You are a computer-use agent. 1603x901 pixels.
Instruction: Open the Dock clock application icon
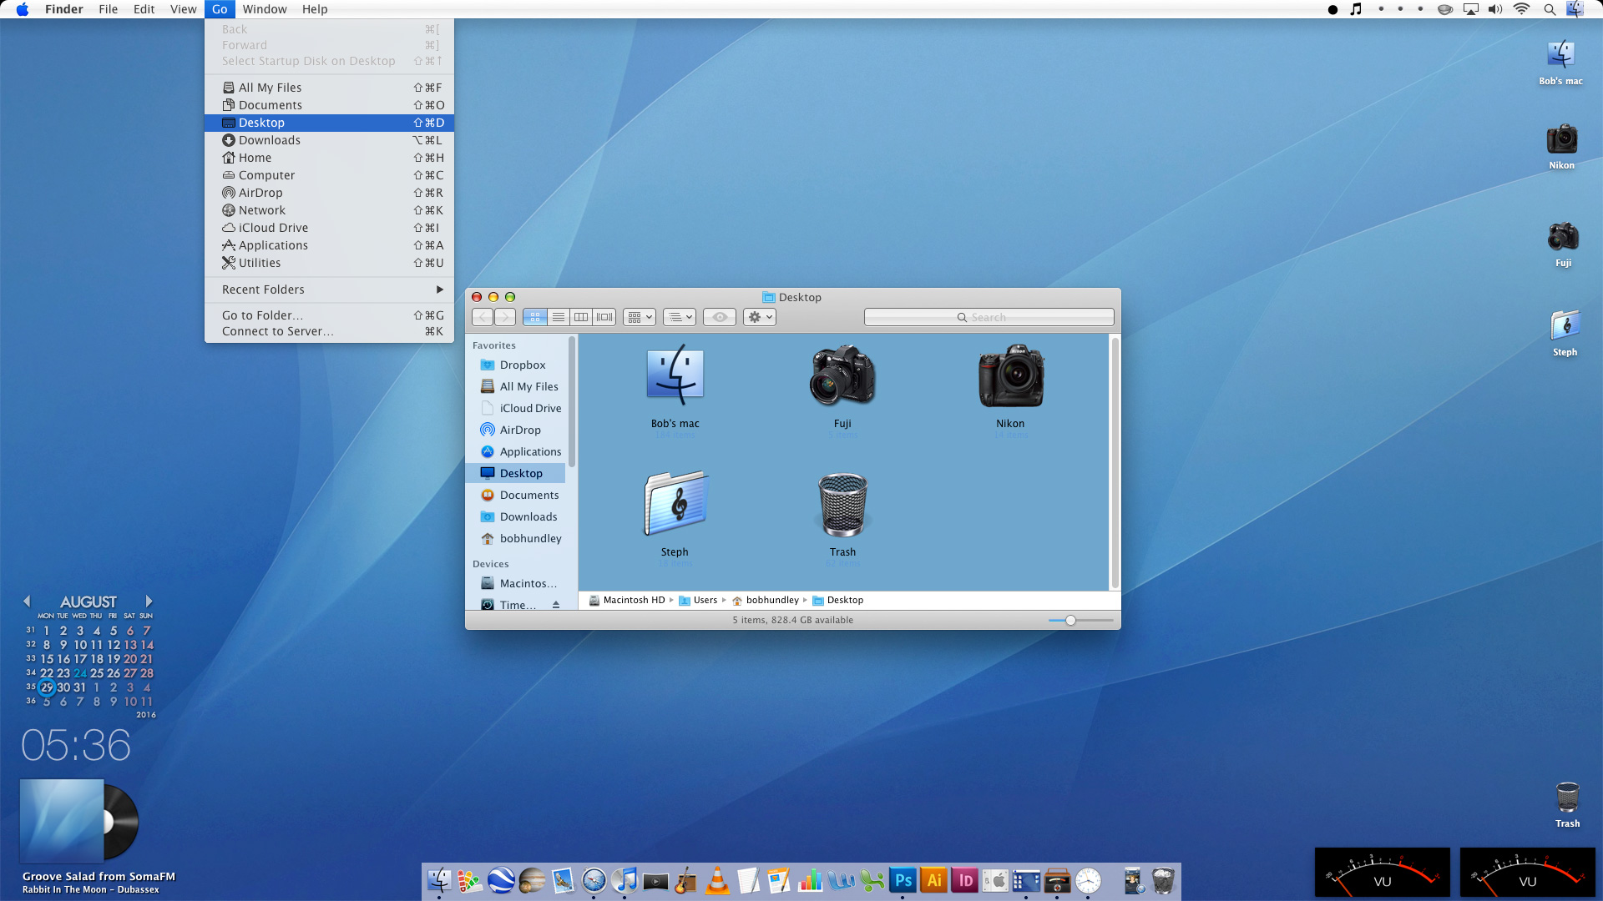tap(1088, 880)
